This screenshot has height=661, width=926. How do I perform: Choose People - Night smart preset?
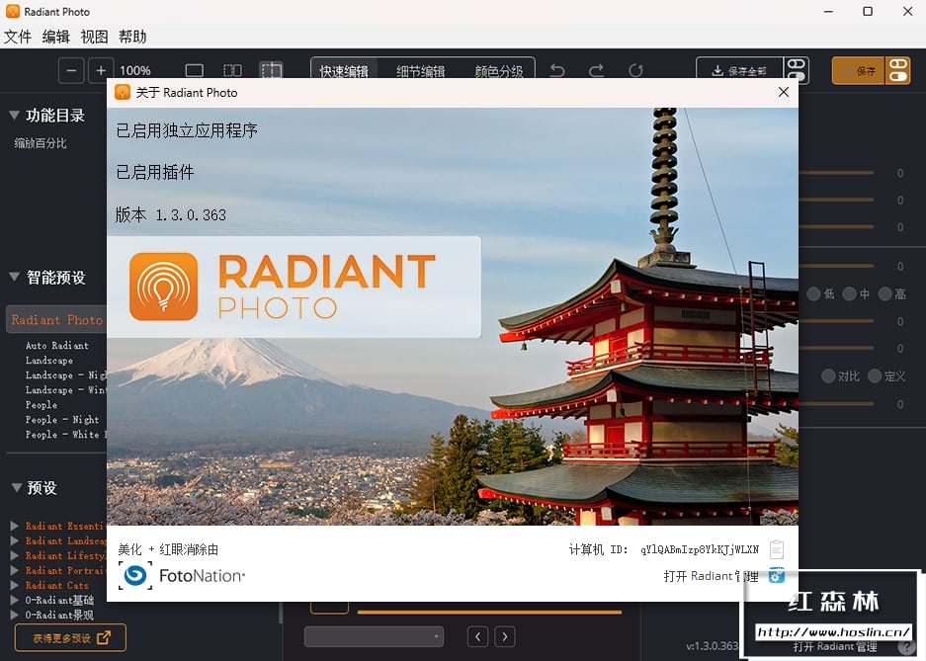coord(62,420)
